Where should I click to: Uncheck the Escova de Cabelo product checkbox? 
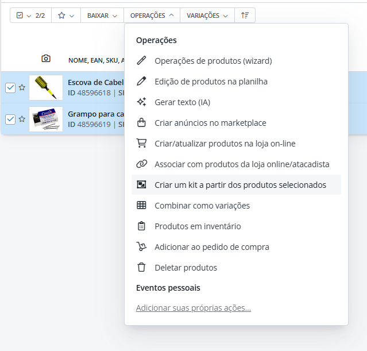pos(10,87)
